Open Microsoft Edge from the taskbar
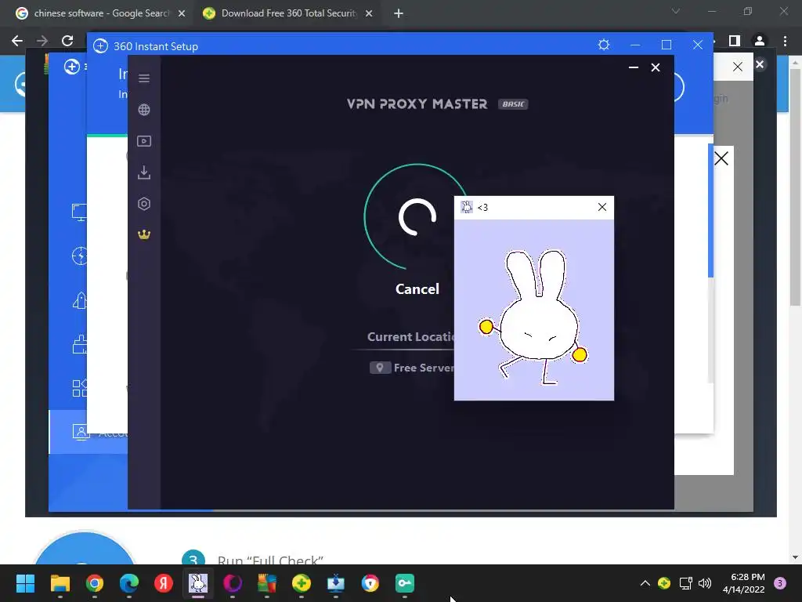The image size is (802, 602). (129, 583)
